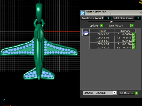The width and height of the screenshot is (142, 106).
Task: Click the 'Diamond' column header
Action: [125, 31]
